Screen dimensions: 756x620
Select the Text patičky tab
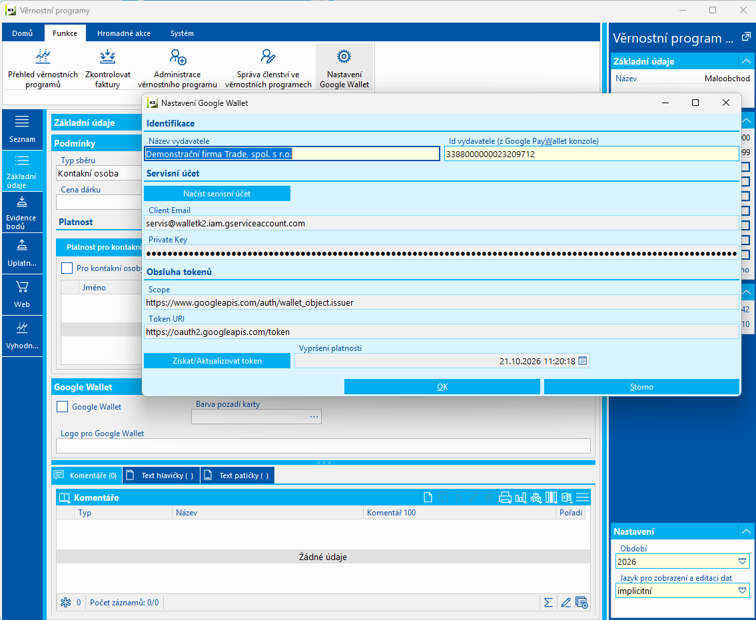click(238, 475)
